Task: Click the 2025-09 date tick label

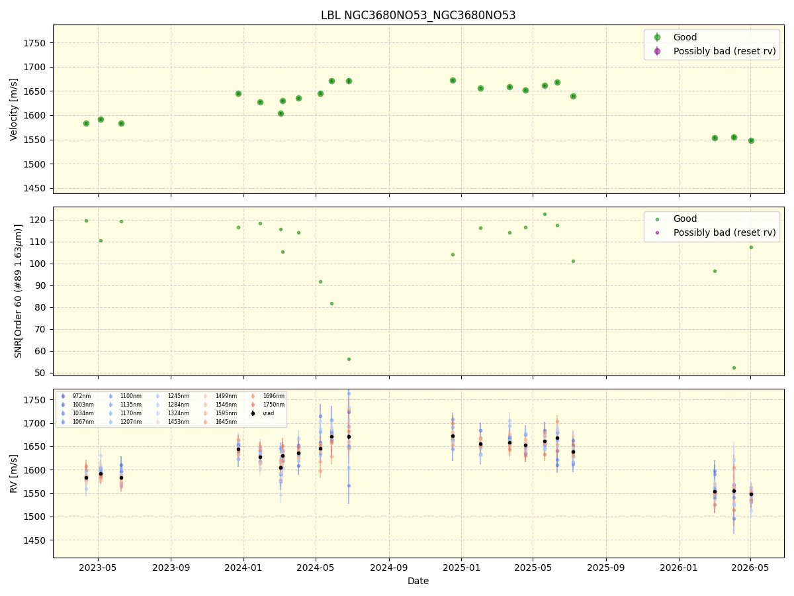Action: pos(605,568)
